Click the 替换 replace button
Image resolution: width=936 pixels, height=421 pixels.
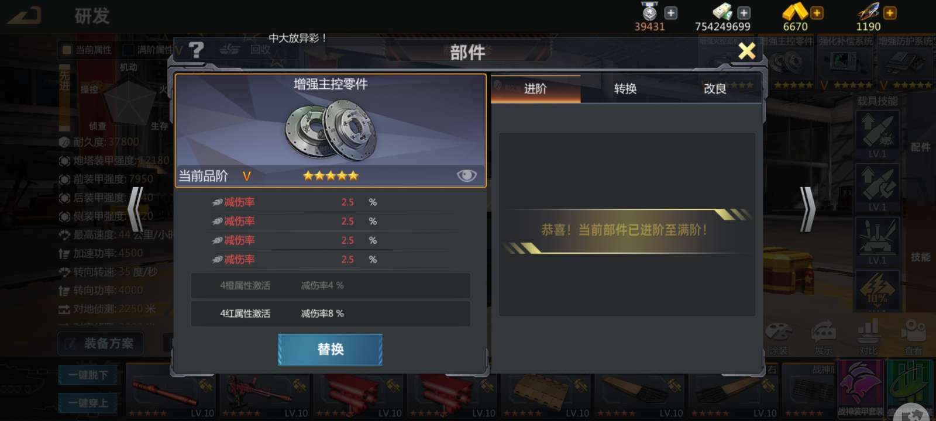click(x=330, y=349)
